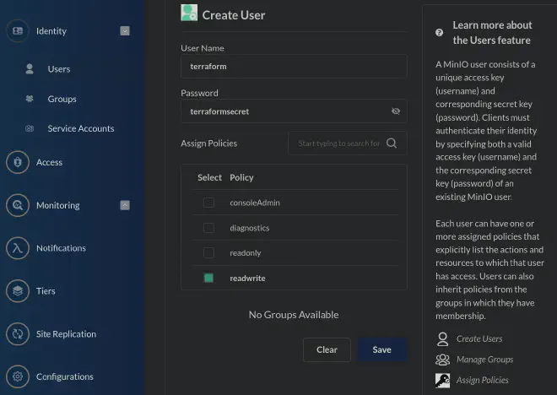The width and height of the screenshot is (557, 395).
Task: Click the Configurations gear icon
Action: point(18,376)
